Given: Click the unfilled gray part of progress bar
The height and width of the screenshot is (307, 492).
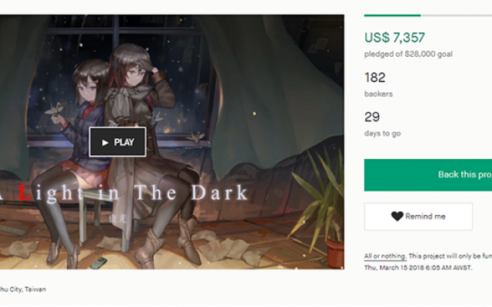Looking at the screenshot, I should 456,15.
